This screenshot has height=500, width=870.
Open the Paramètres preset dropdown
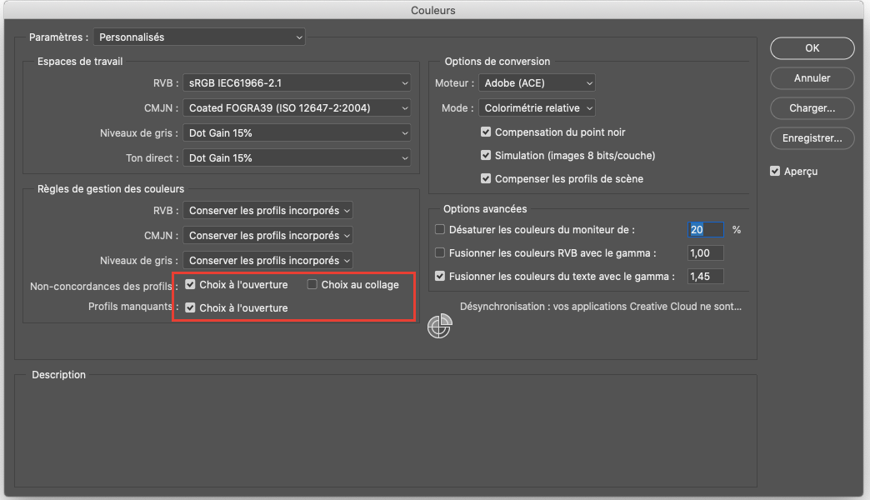coord(199,37)
